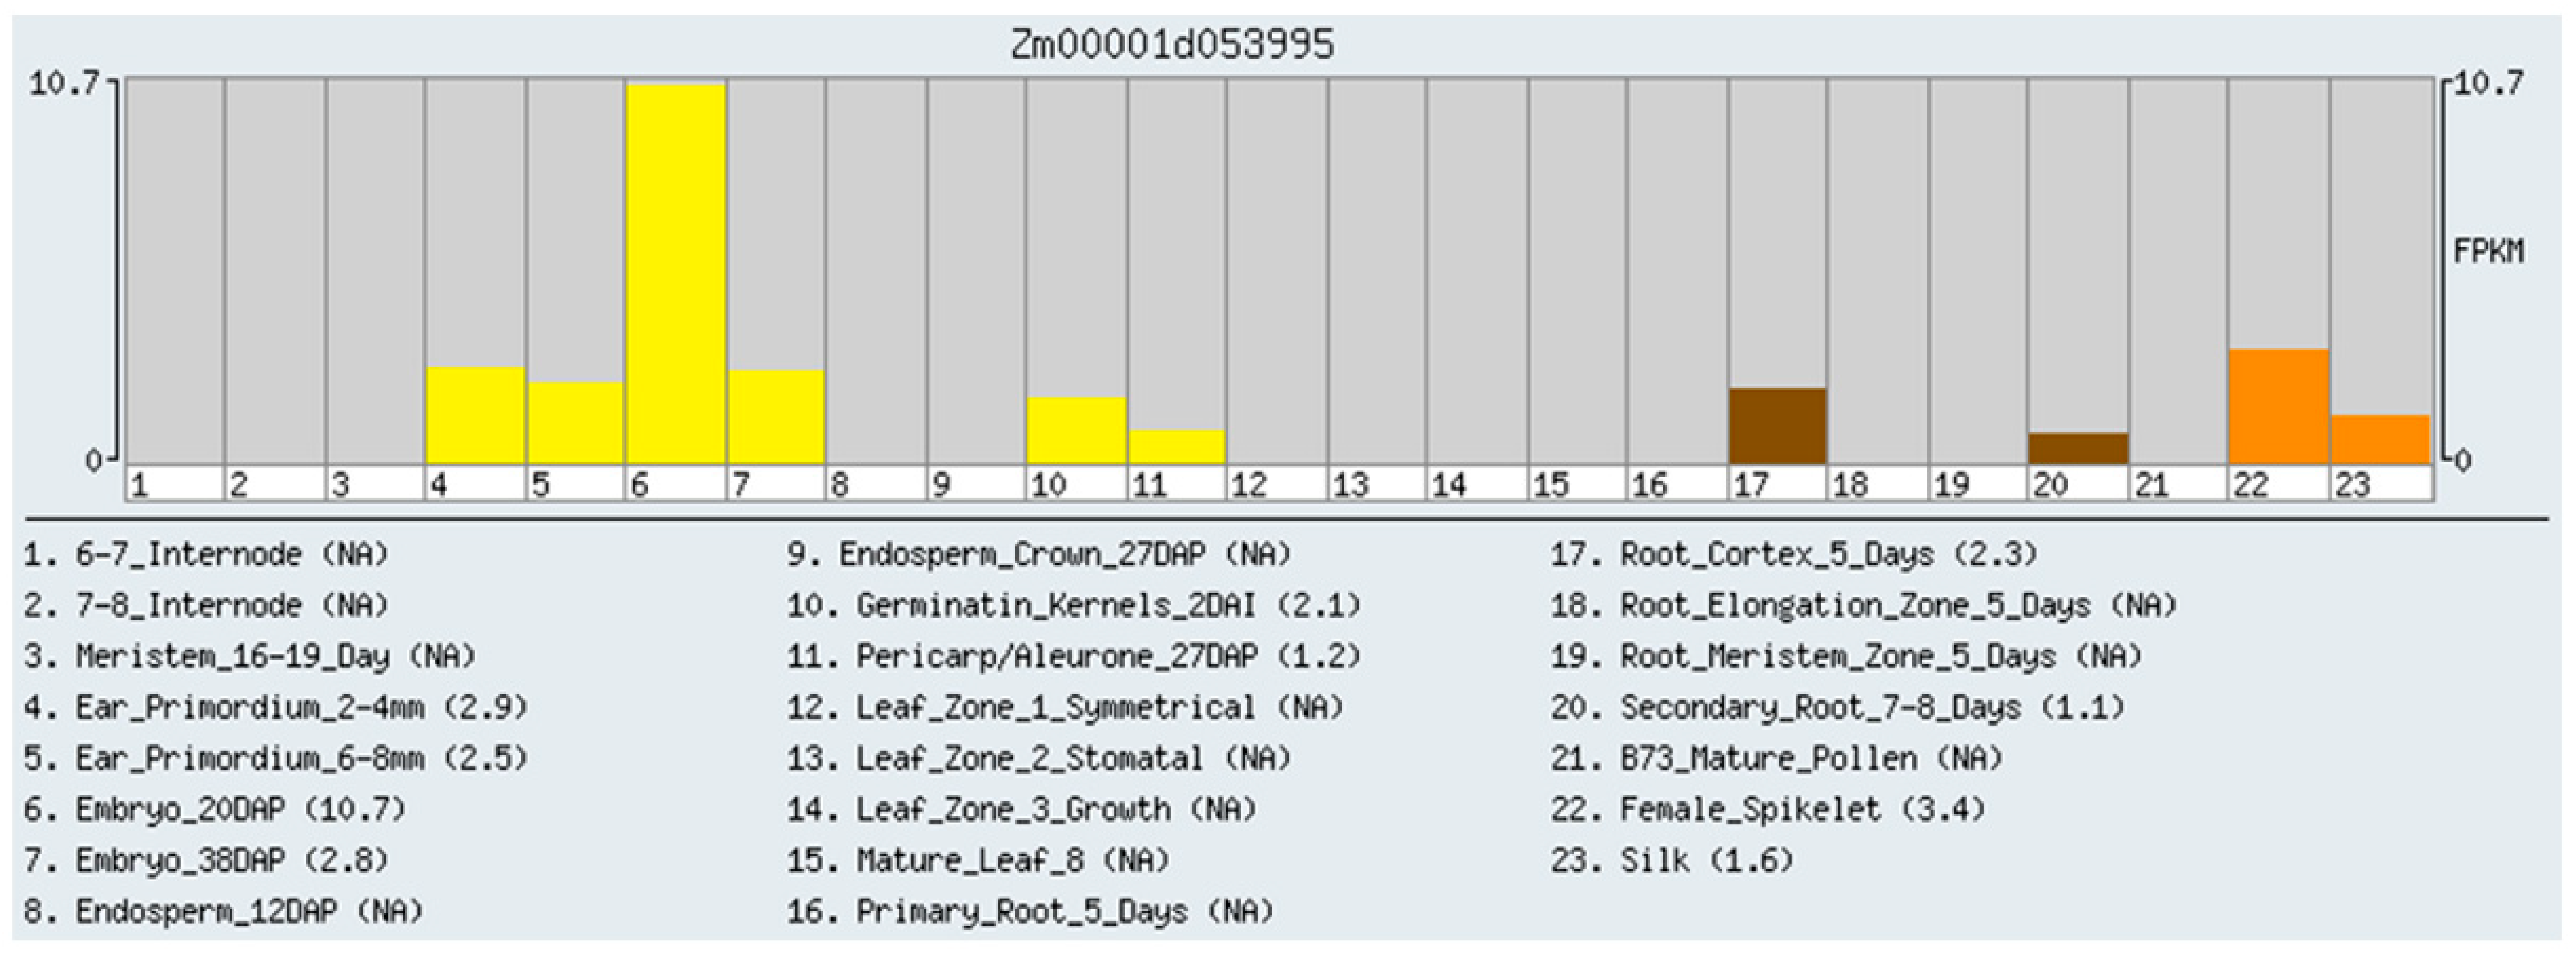Click legend entry Pericarp/Aleurone_27DAP (1.2)
Image resolution: width=2576 pixels, height=955 pixels.
[x=1074, y=656]
